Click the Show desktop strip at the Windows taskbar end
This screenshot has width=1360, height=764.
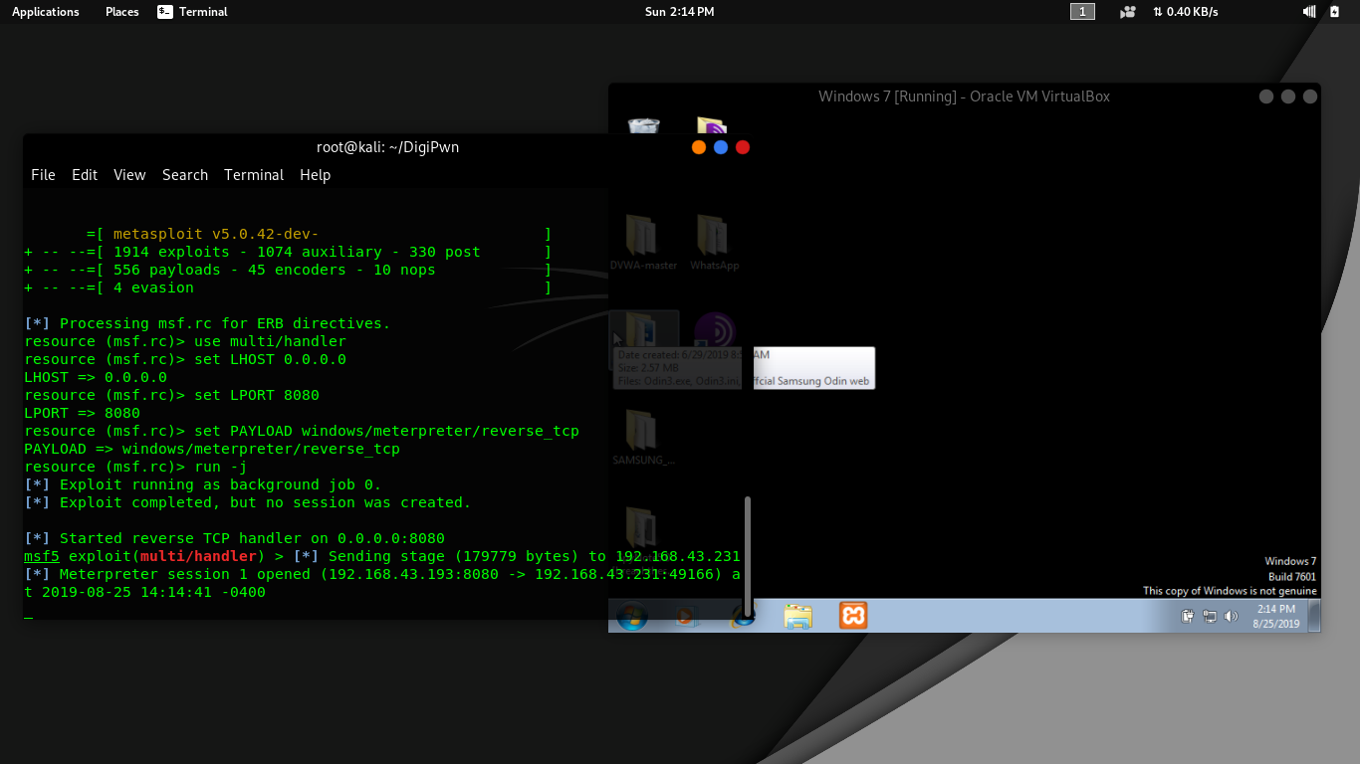(1315, 616)
